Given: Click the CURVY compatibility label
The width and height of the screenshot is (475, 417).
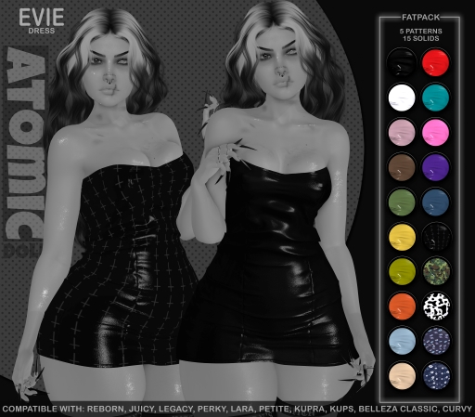Looking at the screenshot, I should (x=456, y=409).
